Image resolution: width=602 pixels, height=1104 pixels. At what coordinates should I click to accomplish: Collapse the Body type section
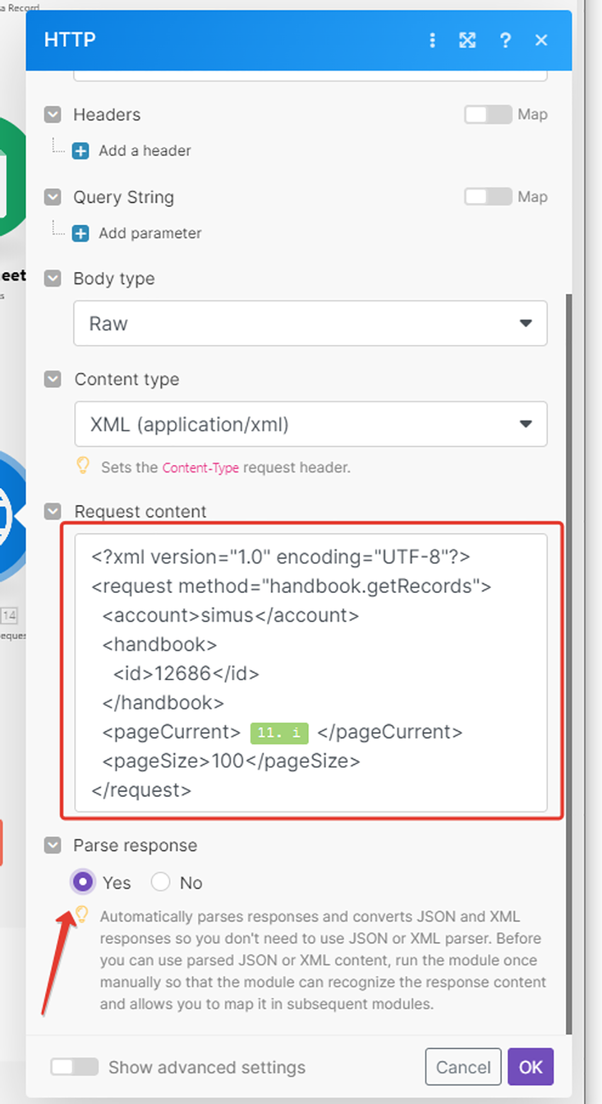pos(53,278)
